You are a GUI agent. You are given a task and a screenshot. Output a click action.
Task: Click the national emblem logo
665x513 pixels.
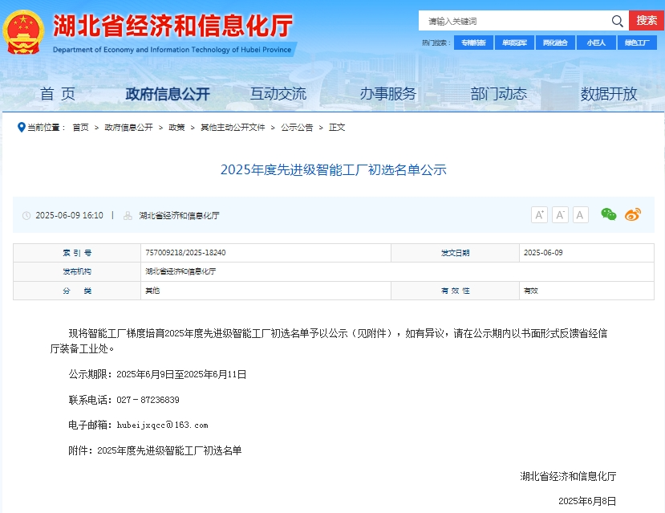click(x=23, y=32)
